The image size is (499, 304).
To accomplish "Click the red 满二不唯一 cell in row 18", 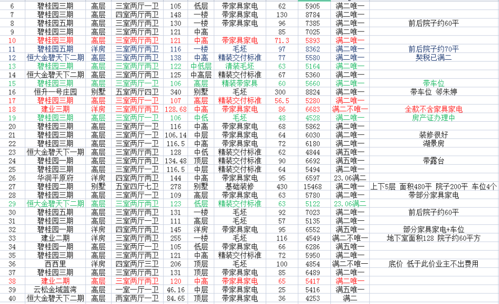I will [x=350, y=109].
